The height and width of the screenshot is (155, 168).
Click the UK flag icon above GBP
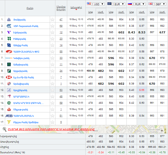(x=150, y=4)
